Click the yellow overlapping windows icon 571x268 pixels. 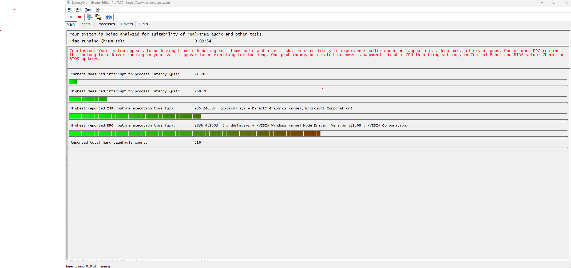(x=98, y=17)
